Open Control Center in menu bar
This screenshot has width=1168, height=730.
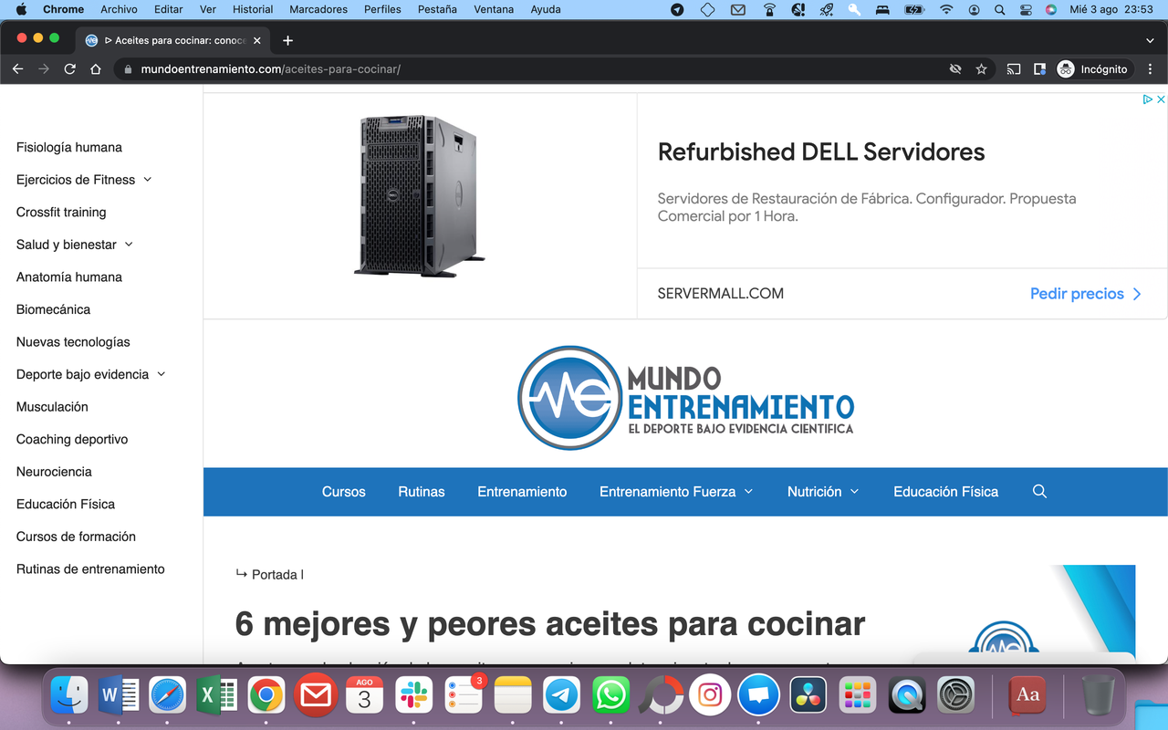point(1026,9)
